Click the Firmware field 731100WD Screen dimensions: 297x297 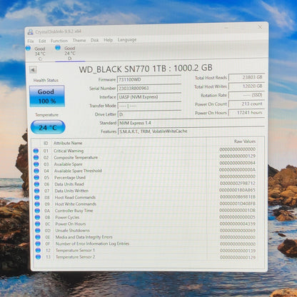pyautogui.click(x=149, y=79)
